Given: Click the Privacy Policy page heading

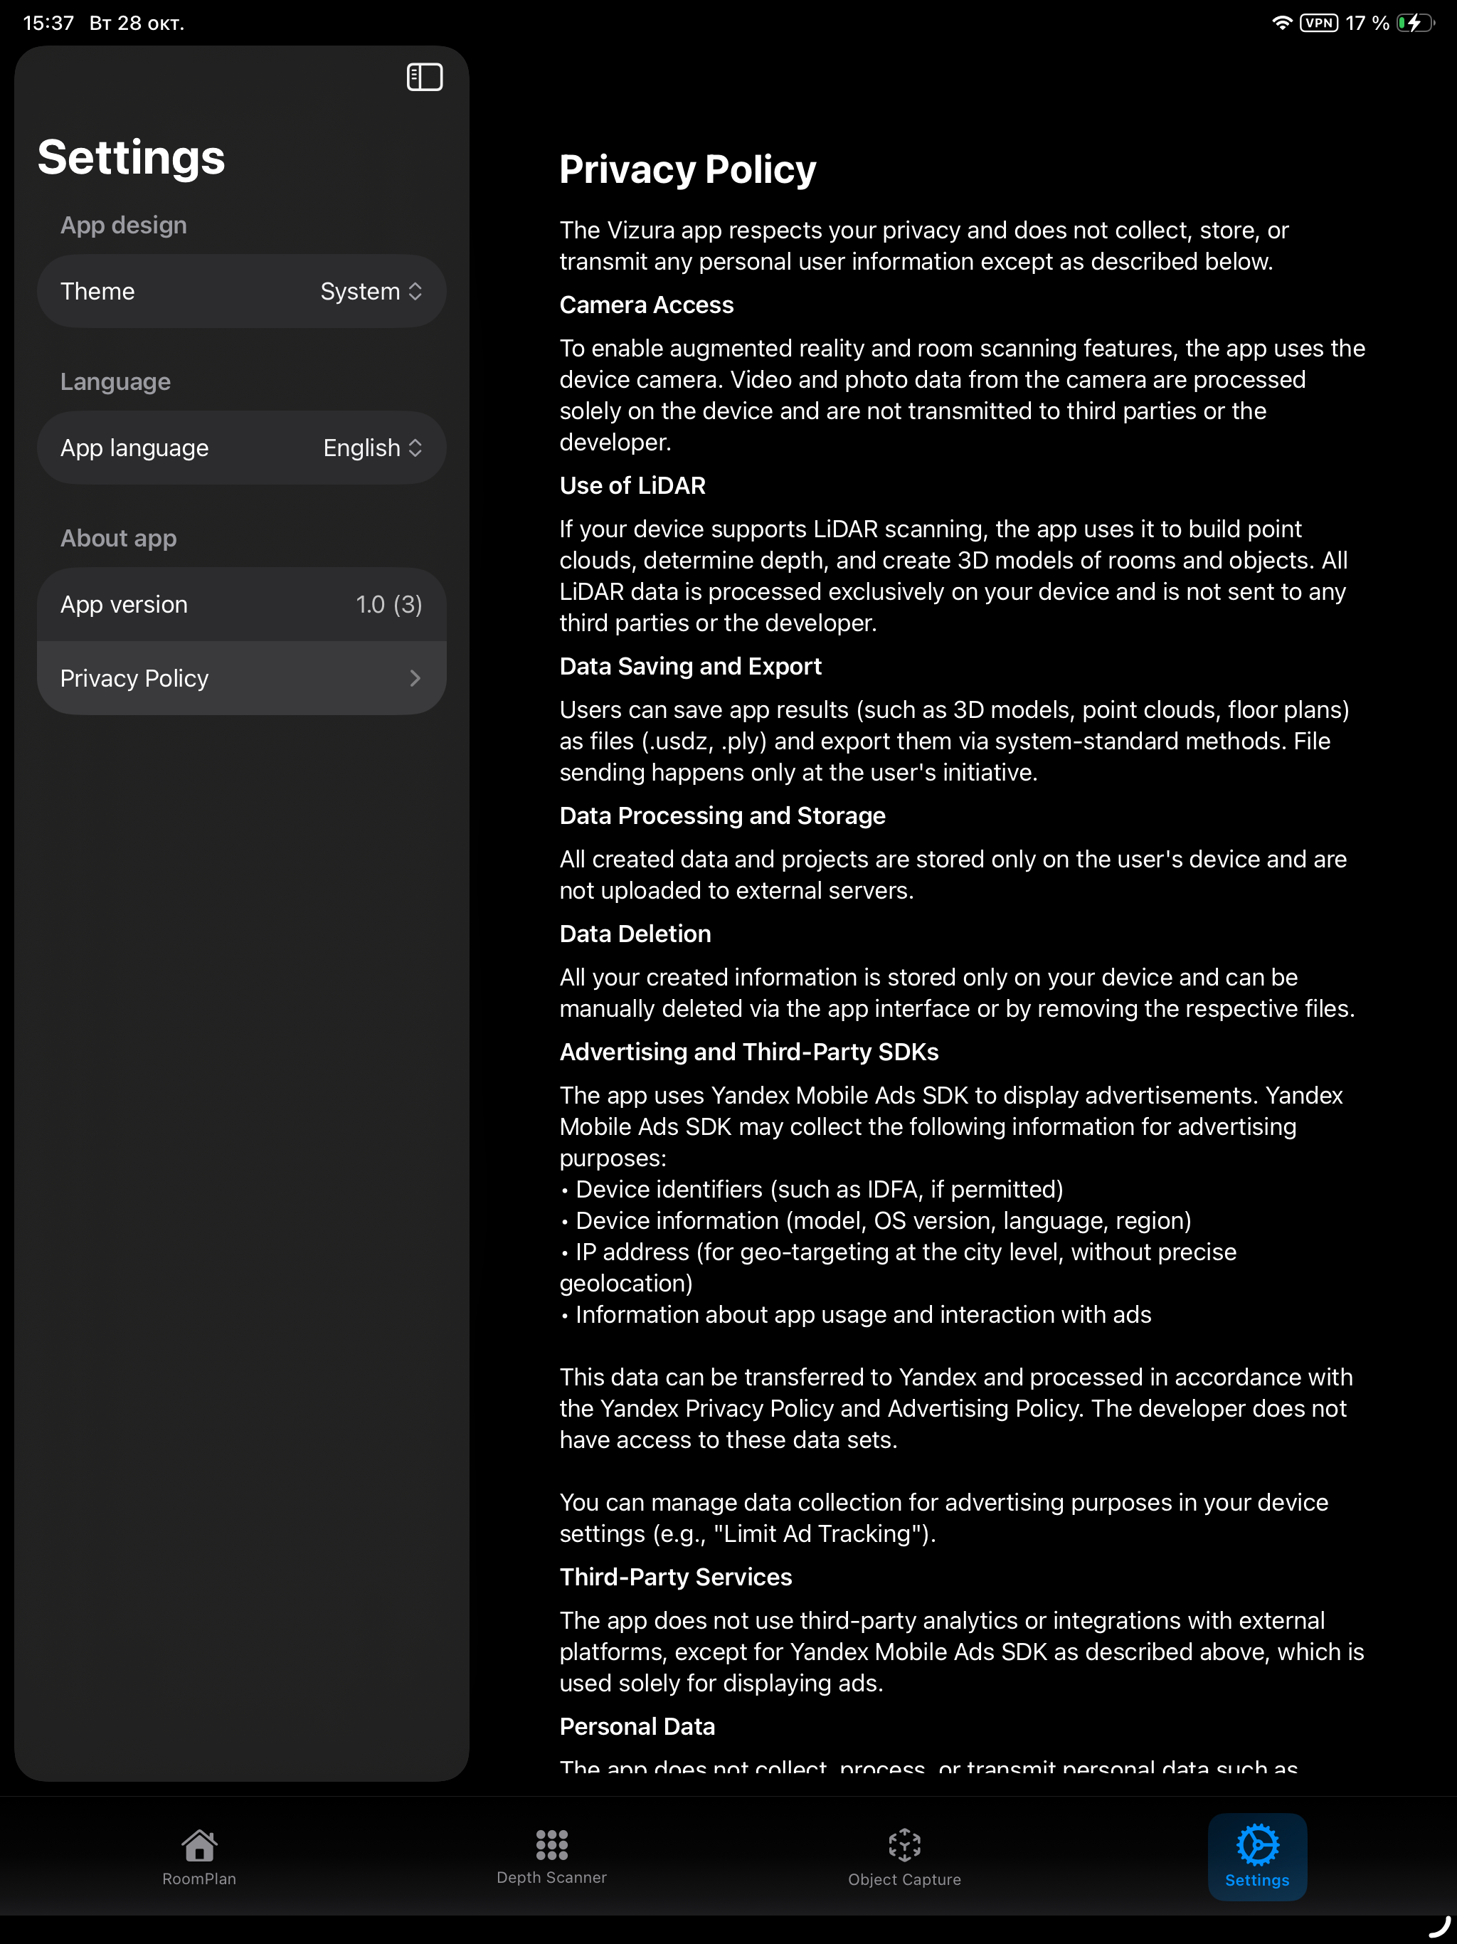Looking at the screenshot, I should click(x=688, y=169).
